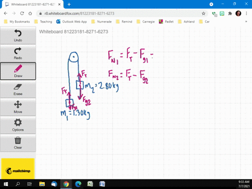
Task: Open Word from the taskbar
Action: tap(102, 184)
